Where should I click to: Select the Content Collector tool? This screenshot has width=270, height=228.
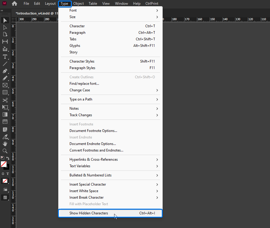[5, 49]
